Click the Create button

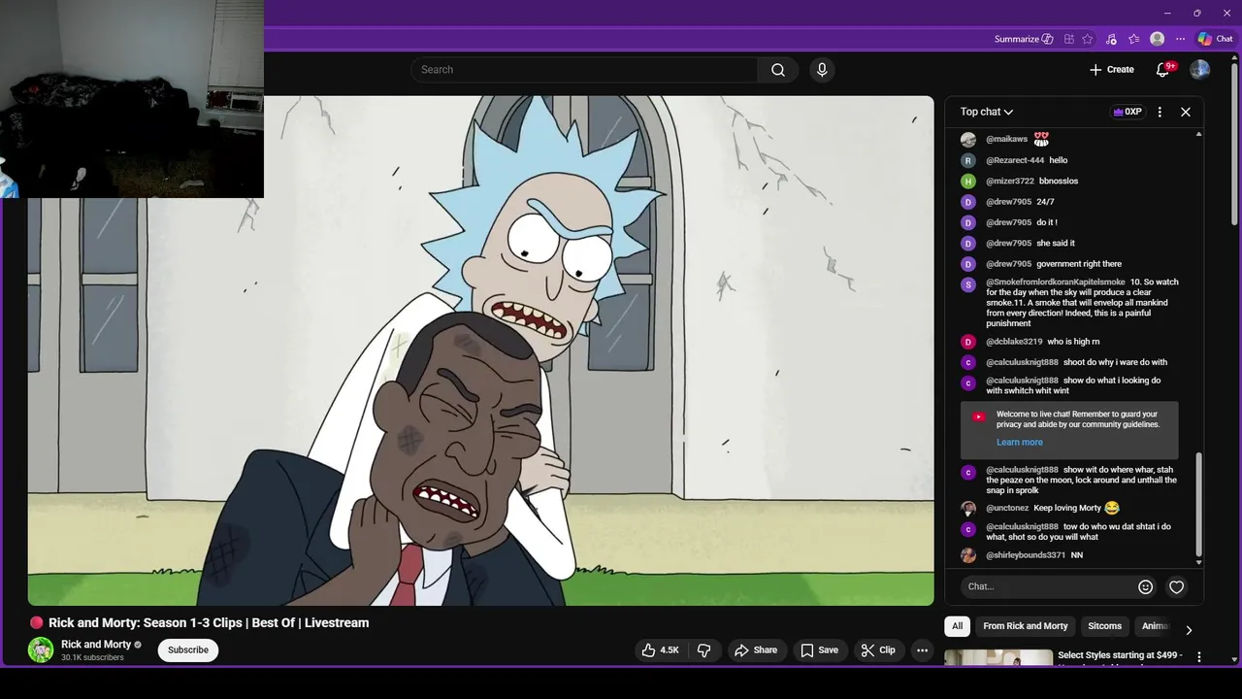[1112, 70]
